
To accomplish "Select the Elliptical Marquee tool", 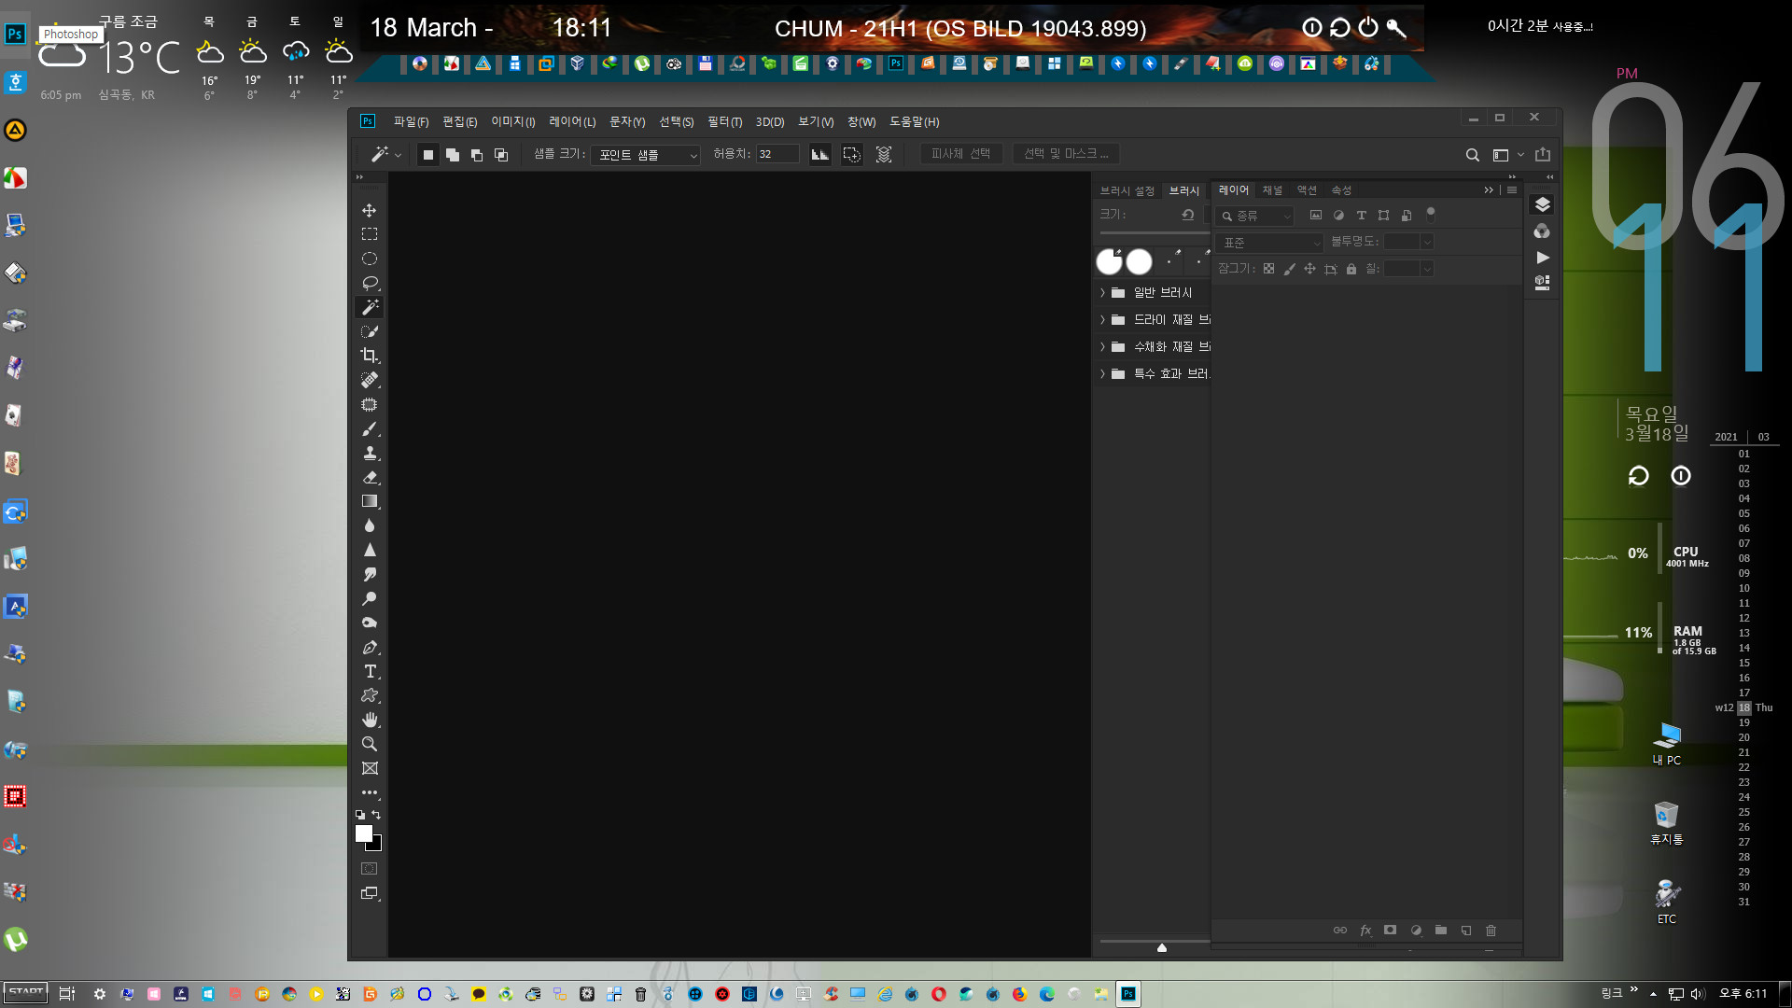I will click(x=370, y=259).
